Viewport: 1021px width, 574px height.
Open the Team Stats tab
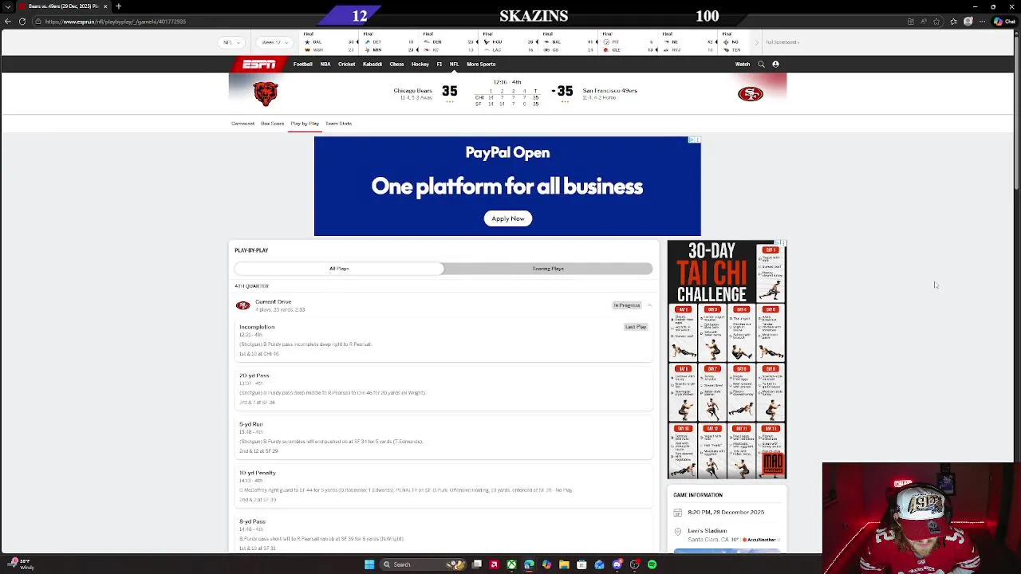pos(338,124)
